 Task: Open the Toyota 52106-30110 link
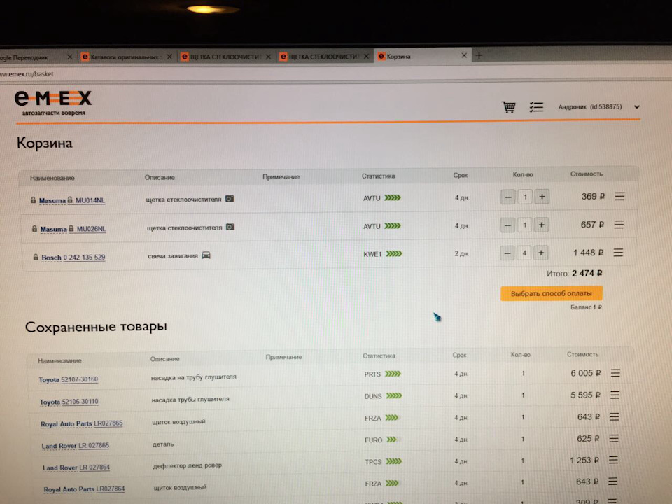tap(69, 402)
